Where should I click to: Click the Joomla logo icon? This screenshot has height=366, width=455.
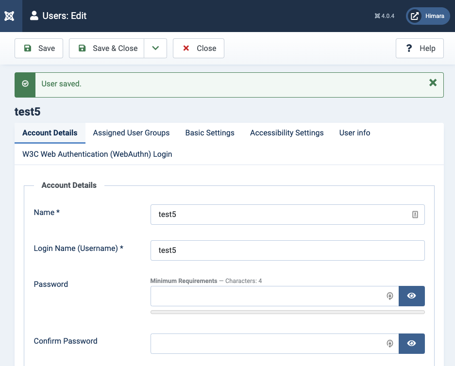point(9,16)
